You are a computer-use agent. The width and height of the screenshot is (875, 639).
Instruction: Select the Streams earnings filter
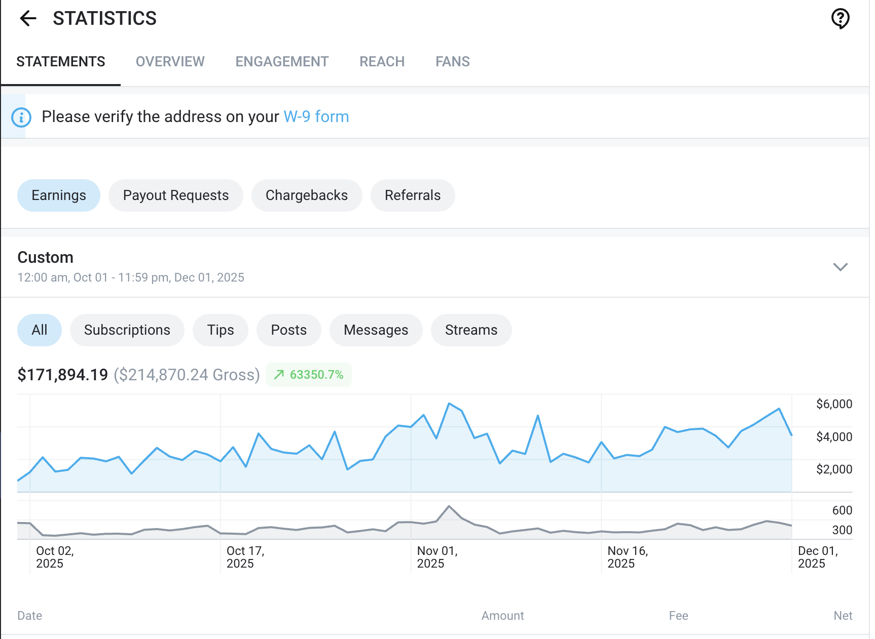471,330
